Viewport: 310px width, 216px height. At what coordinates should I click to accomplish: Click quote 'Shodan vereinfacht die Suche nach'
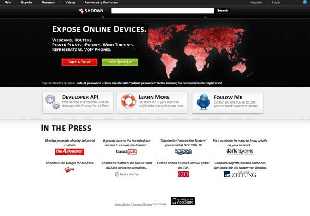[127, 166]
